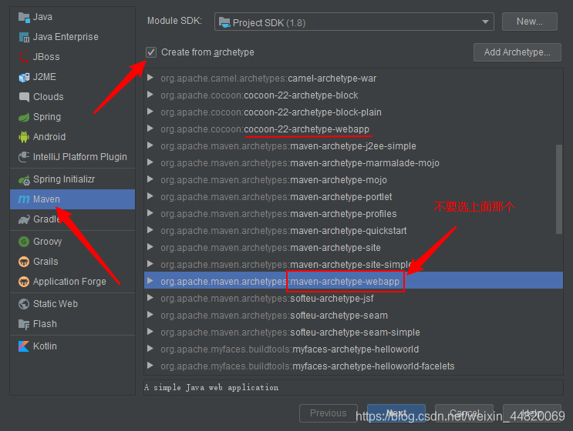Image resolution: width=573 pixels, height=431 pixels.
Task: Select Maven project type
Action: [x=72, y=199]
